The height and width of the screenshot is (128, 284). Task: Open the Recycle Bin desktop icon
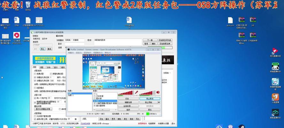tap(28, 6)
